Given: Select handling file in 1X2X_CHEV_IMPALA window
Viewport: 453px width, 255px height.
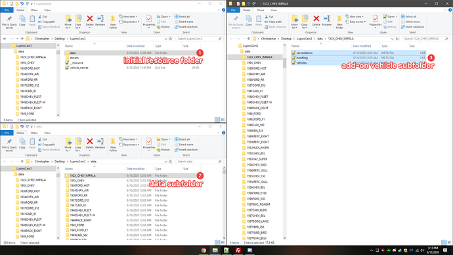Looking at the screenshot, I should 302,58.
